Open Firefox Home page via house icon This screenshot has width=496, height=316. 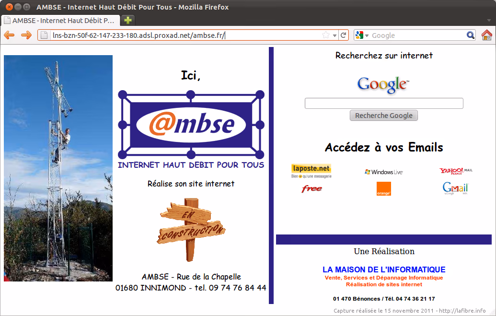tap(487, 35)
